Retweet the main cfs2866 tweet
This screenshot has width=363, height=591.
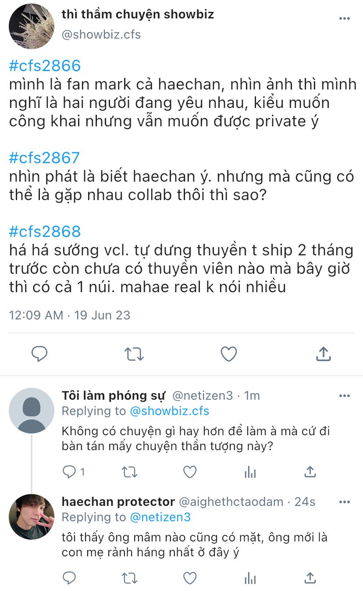click(x=134, y=354)
